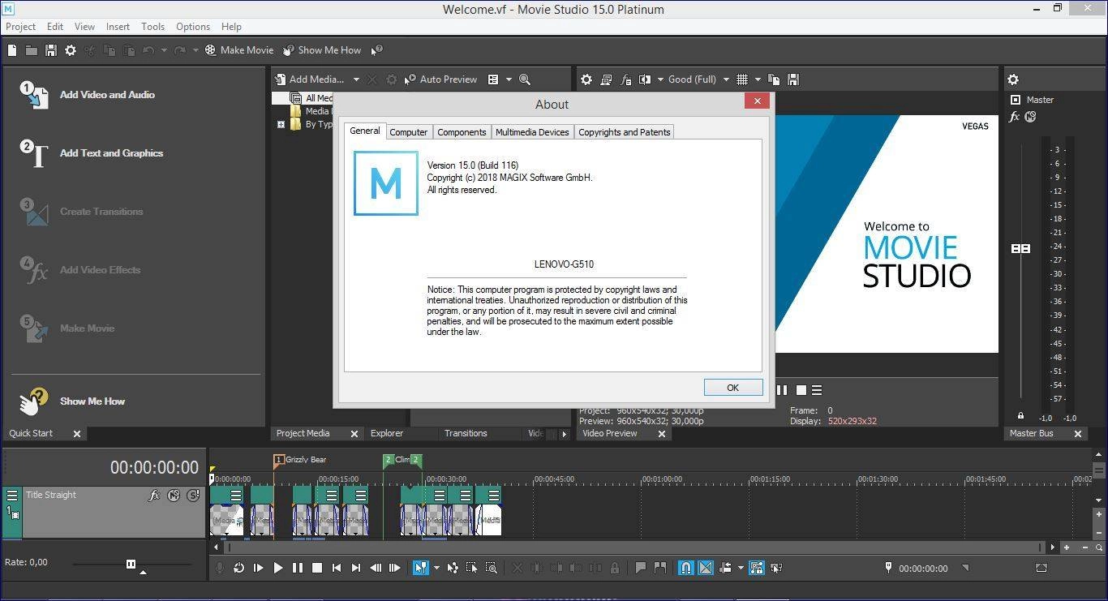Open the Master FX icon in the Master Bus

pos(1014,117)
